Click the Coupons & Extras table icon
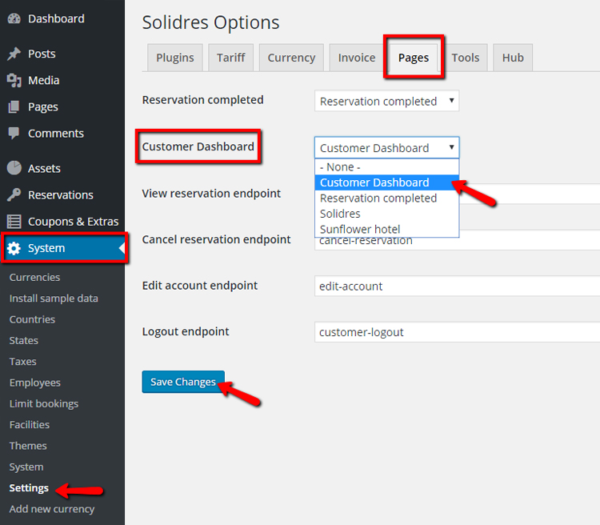The image size is (600, 525). pos(14,222)
